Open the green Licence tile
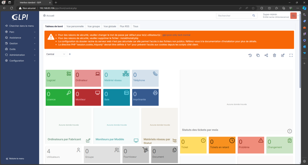 click(59, 97)
